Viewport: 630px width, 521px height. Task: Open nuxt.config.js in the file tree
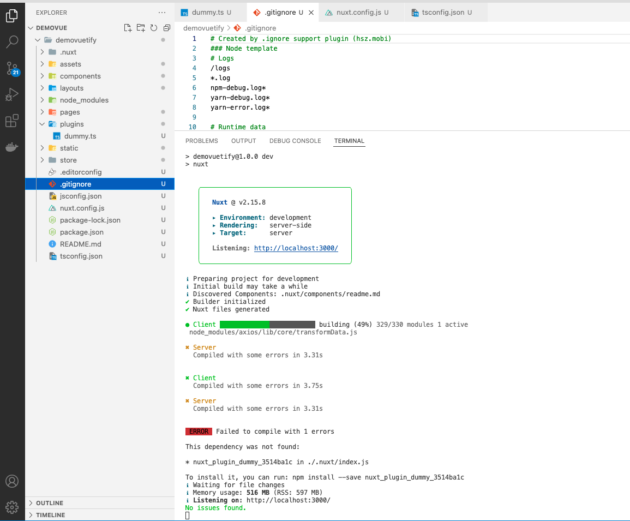[100, 208]
